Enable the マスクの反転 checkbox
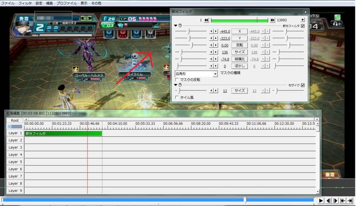356x206 pixels. [x=177, y=80]
